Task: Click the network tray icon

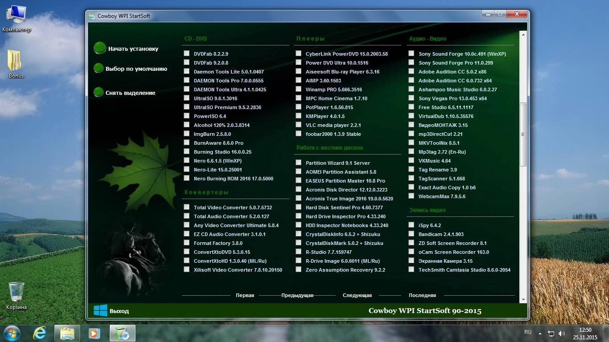Action: [551, 333]
